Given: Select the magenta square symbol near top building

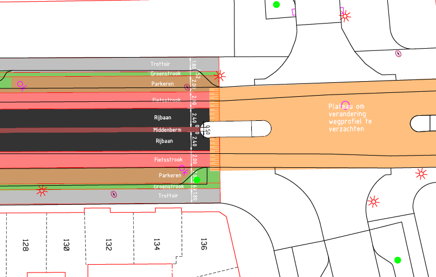Looking at the screenshot, I should coord(295,12).
